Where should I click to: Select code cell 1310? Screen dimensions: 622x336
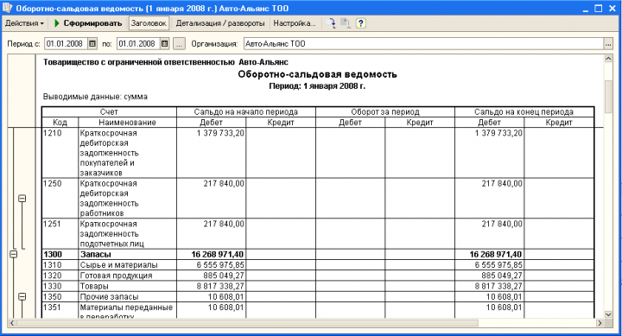click(x=60, y=265)
